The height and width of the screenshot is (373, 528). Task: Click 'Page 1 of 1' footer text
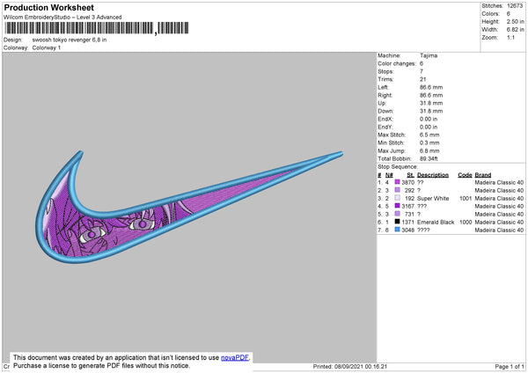click(510, 366)
